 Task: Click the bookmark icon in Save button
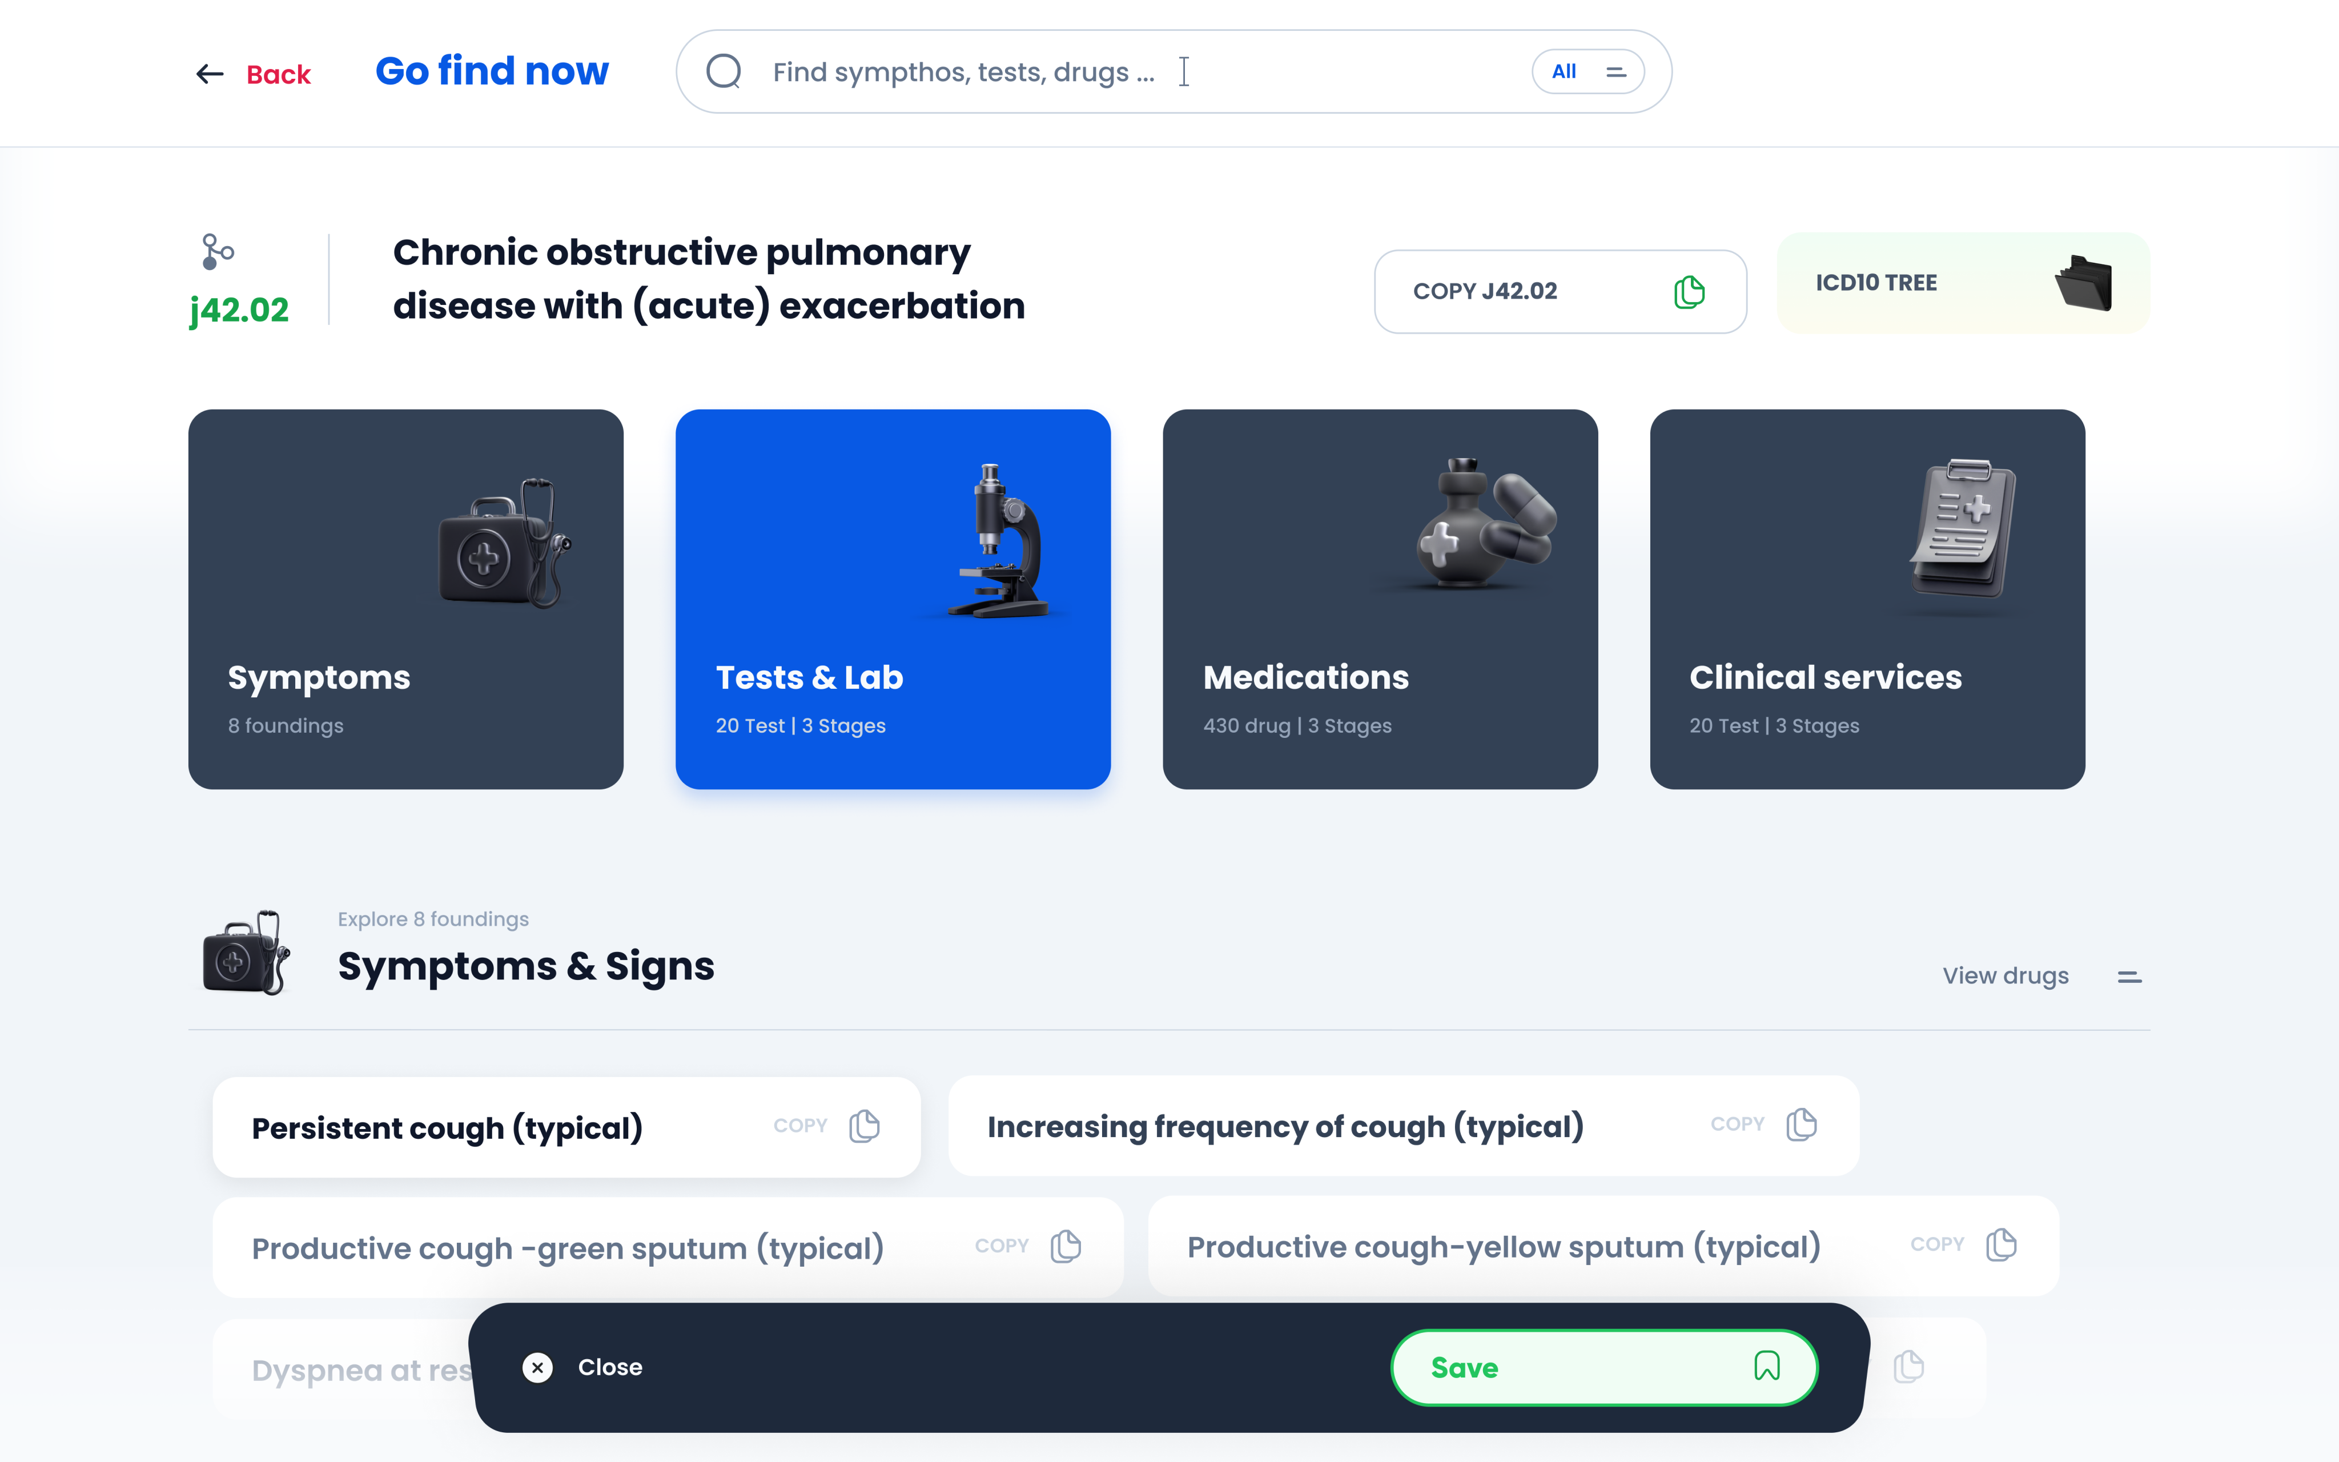[1767, 1365]
